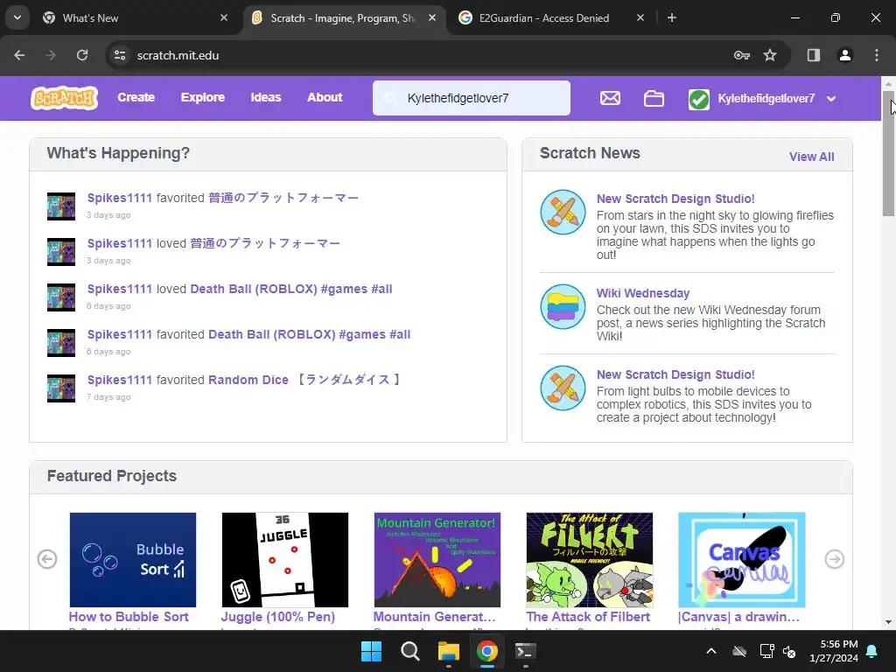The width and height of the screenshot is (896, 672).
Task: Click the Kylethefidgetlover7 avatar checkmark icon
Action: [698, 99]
